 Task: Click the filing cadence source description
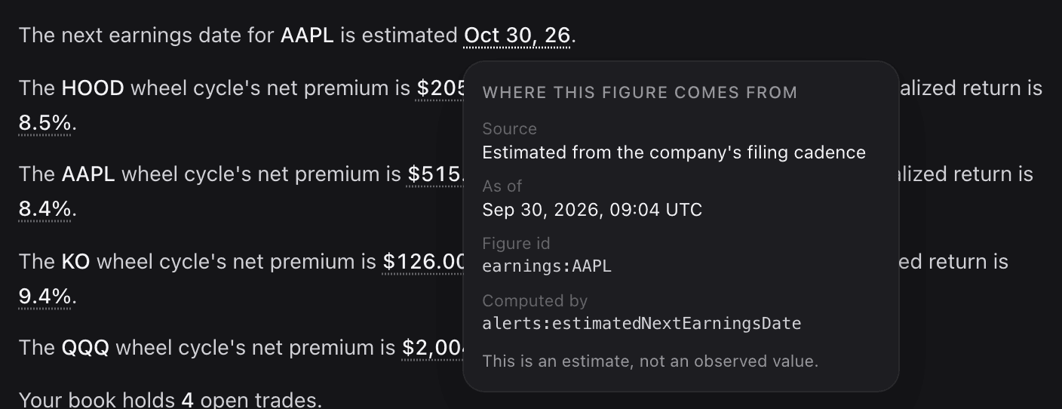pos(674,152)
